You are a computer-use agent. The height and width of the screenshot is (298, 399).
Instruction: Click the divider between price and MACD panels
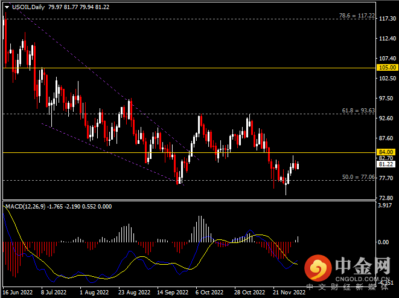[x=187, y=201]
